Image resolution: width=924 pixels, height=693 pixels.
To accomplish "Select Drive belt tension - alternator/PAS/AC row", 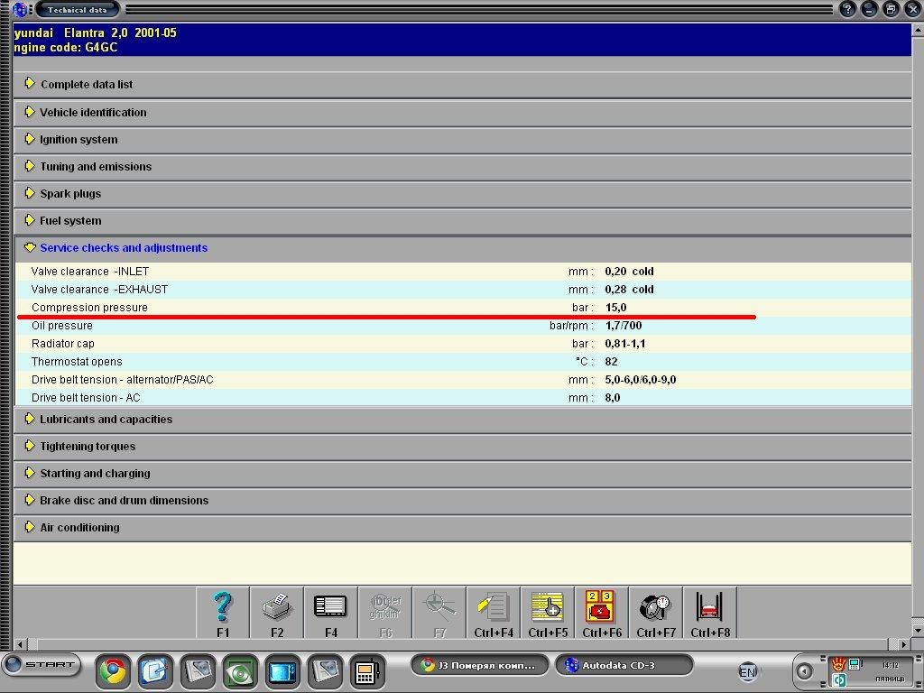I will click(x=463, y=380).
